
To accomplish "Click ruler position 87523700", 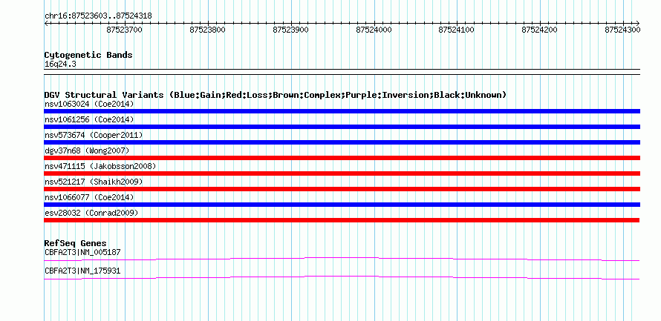I will coord(124,30).
